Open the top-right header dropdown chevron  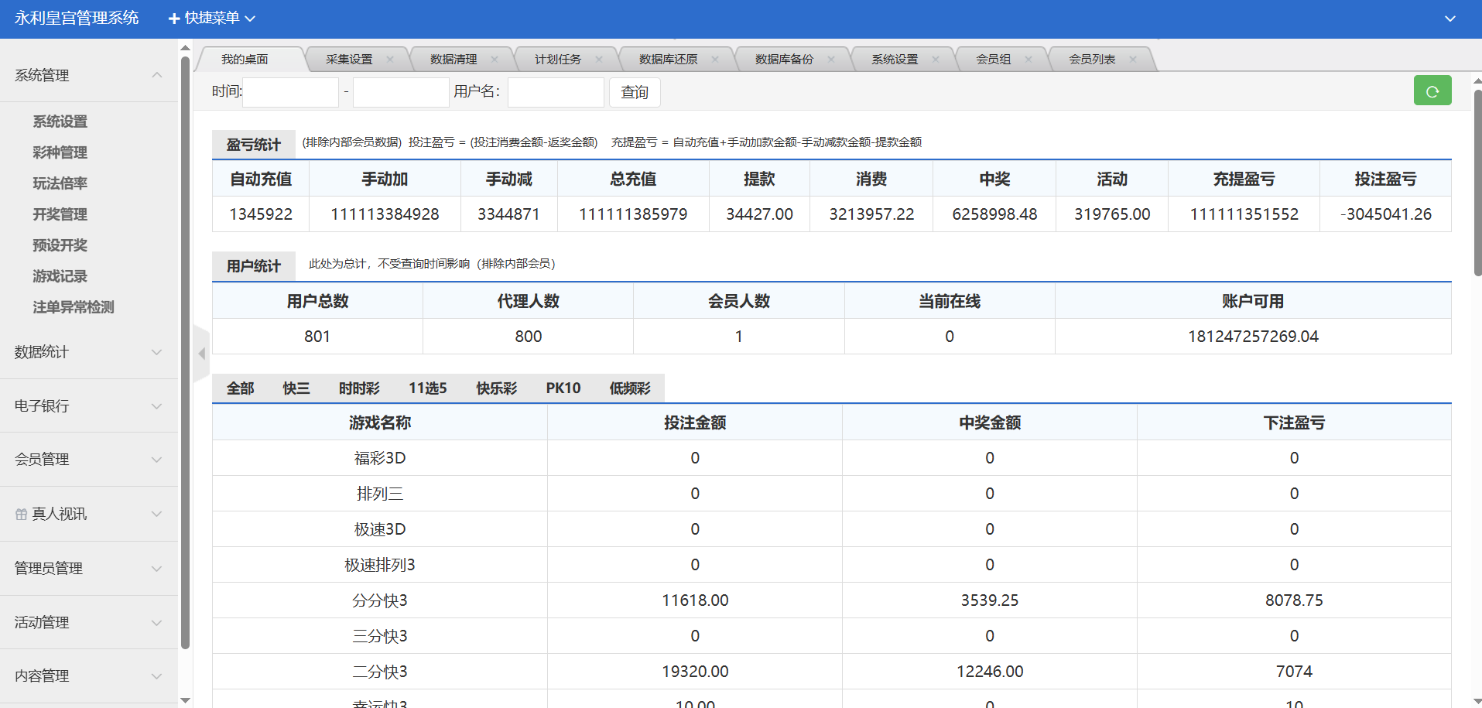pyautogui.click(x=1449, y=19)
